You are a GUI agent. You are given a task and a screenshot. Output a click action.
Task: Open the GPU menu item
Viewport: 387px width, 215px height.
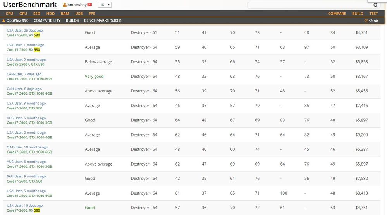tap(23, 14)
